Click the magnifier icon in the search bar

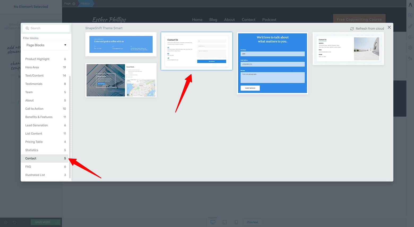tap(27, 28)
